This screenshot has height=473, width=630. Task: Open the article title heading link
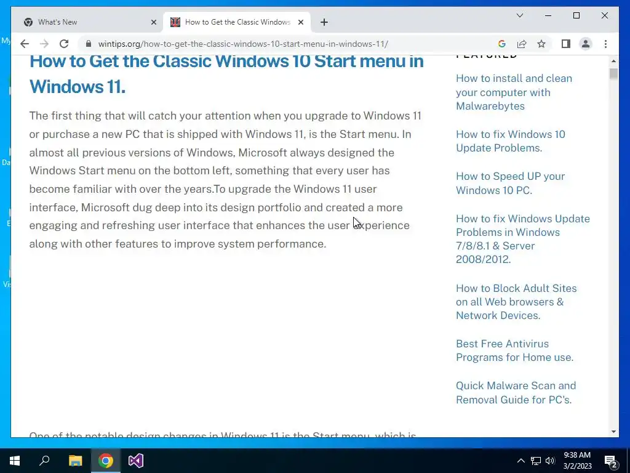point(226,74)
